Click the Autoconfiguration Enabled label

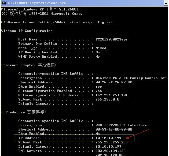[45, 91]
